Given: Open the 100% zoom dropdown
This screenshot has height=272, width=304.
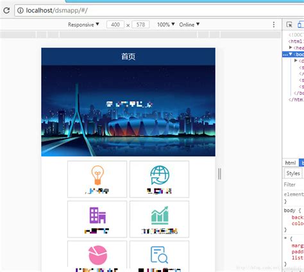Looking at the screenshot, I should [x=166, y=24].
